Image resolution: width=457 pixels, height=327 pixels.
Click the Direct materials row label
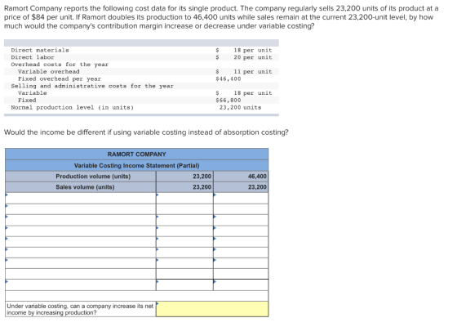coord(40,50)
